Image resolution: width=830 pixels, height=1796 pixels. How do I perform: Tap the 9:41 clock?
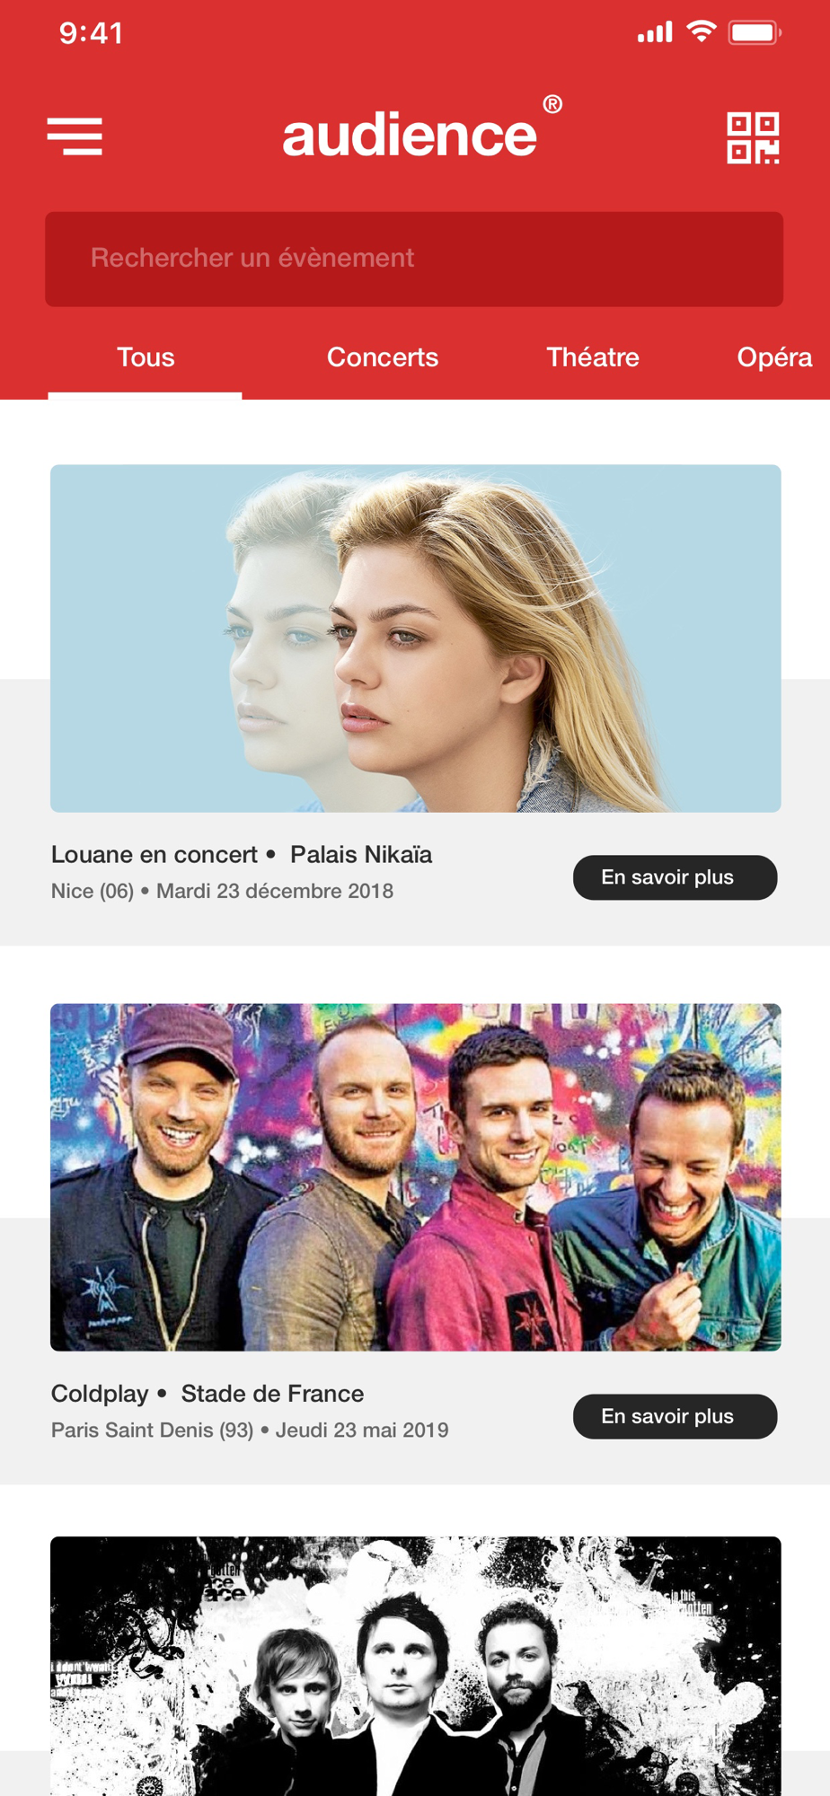tap(91, 33)
